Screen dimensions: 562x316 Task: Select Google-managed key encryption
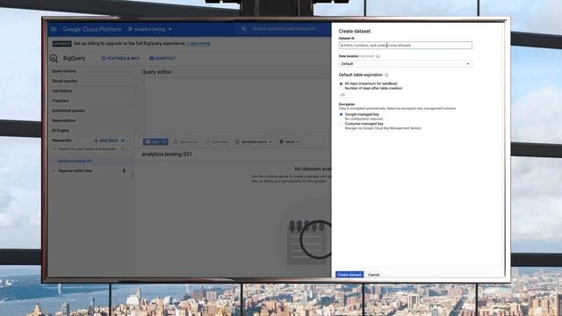[341, 114]
